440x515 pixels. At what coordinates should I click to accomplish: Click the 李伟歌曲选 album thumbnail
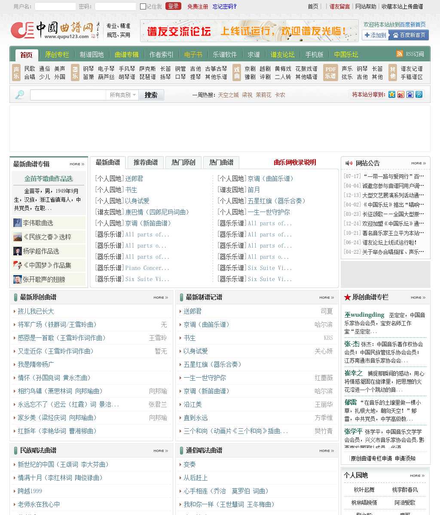(x=17, y=223)
